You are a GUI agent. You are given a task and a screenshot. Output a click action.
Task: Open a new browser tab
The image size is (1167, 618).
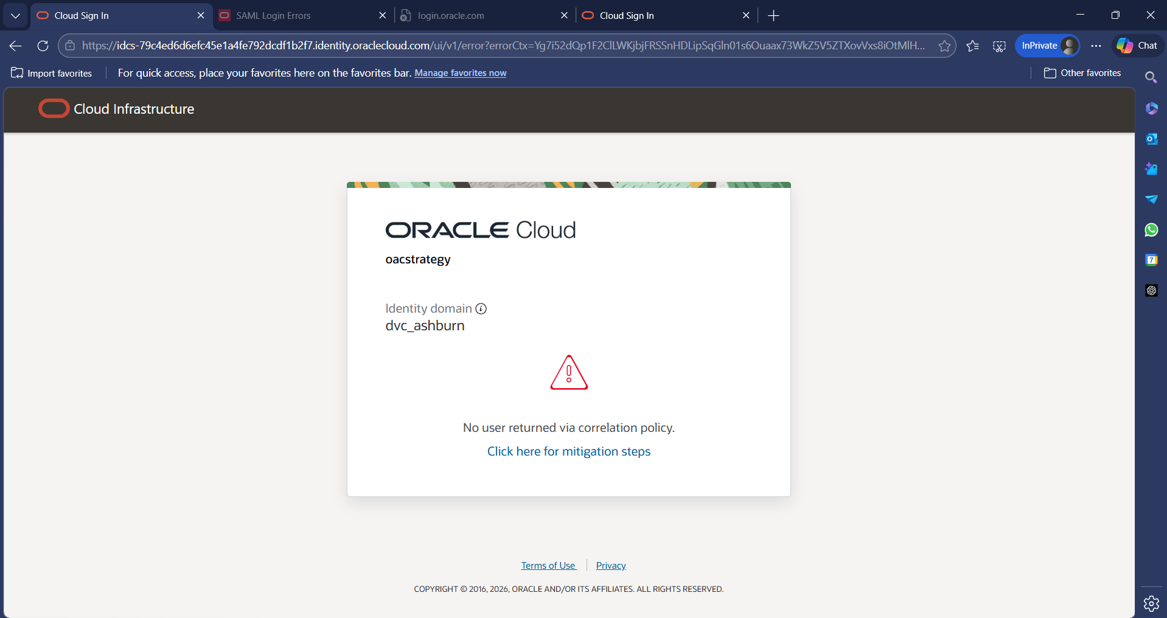pyautogui.click(x=773, y=16)
